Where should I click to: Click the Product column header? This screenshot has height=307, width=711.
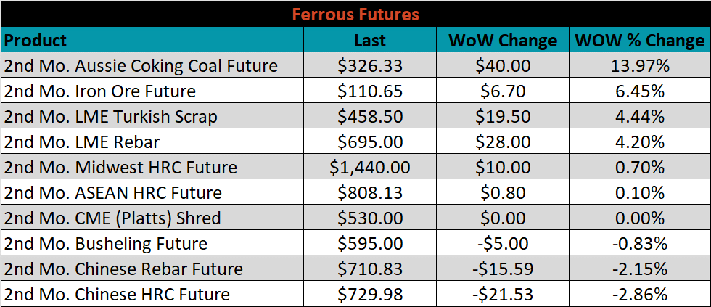152,40
